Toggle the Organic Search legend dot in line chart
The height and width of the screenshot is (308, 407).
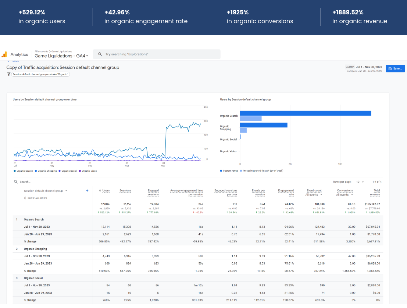point(15,171)
